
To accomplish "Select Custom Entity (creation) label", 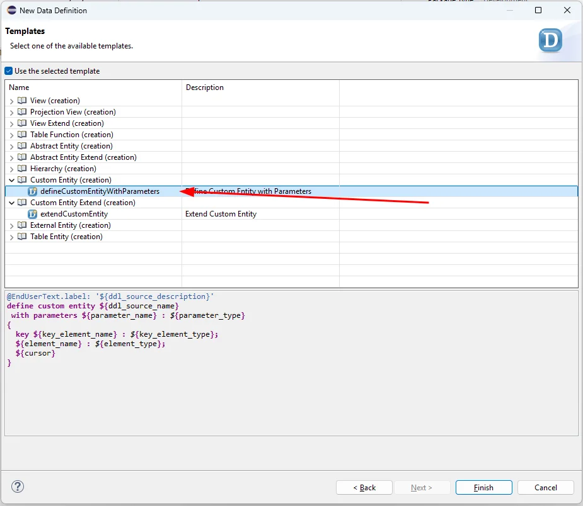I will tap(71, 179).
